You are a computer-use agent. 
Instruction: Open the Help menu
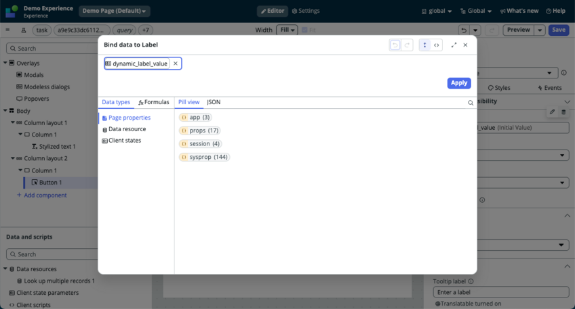click(555, 11)
